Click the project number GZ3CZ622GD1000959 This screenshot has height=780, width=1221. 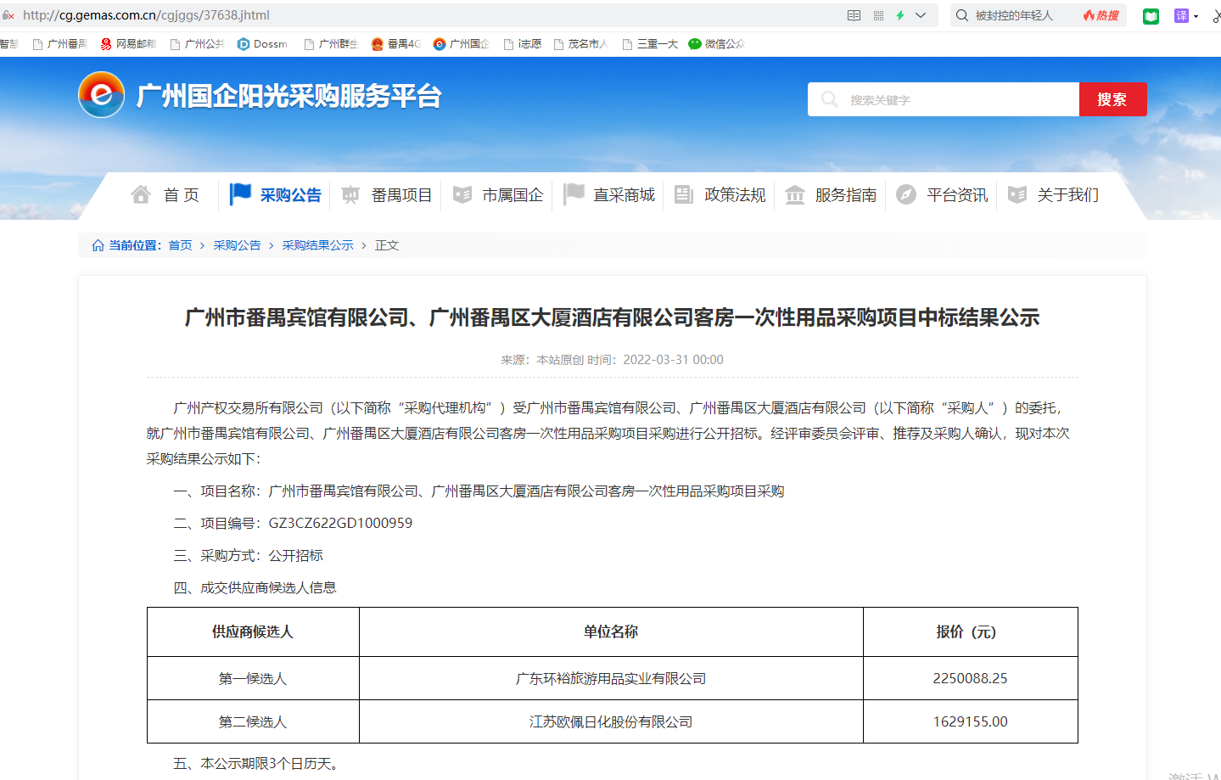pyautogui.click(x=340, y=523)
